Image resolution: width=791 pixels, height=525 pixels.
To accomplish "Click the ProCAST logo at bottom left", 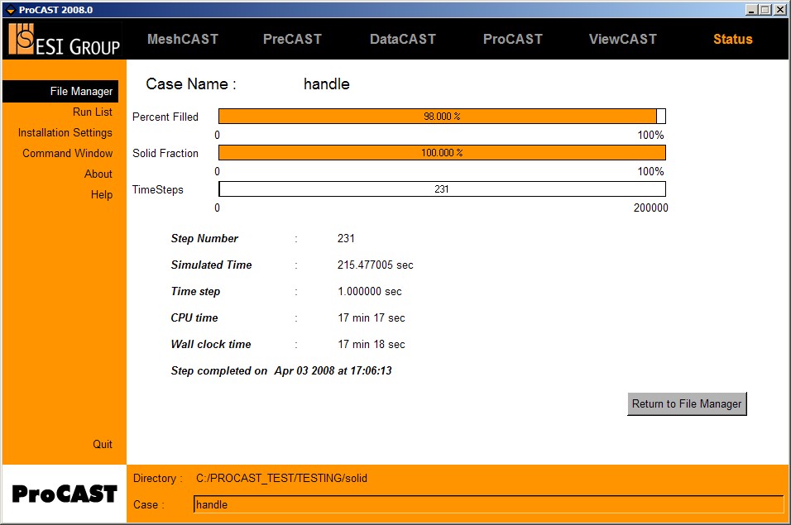I will [65, 494].
